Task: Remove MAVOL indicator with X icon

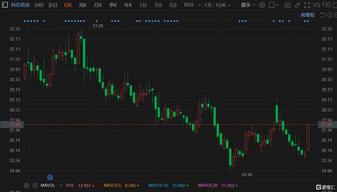Action: point(35,185)
